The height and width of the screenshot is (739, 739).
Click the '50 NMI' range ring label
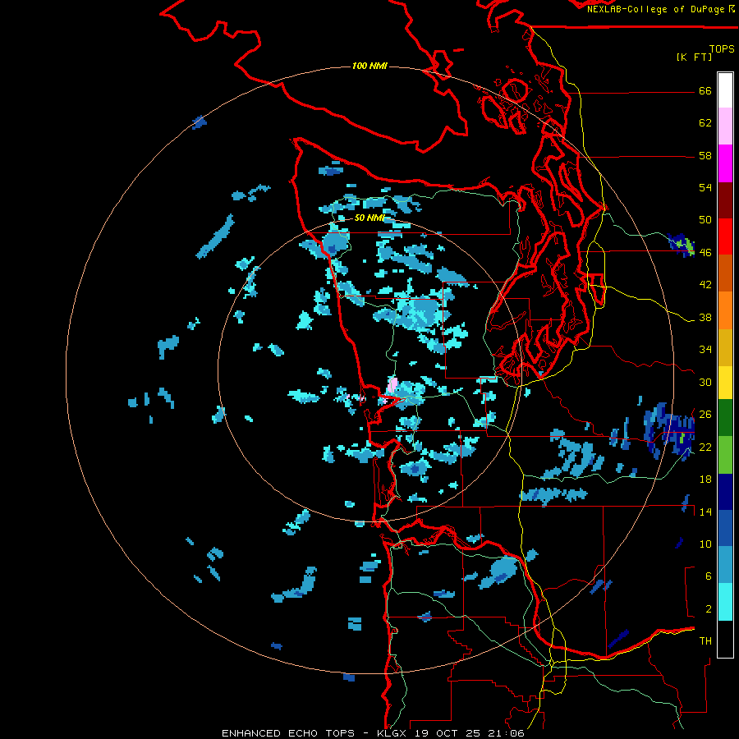point(369,218)
